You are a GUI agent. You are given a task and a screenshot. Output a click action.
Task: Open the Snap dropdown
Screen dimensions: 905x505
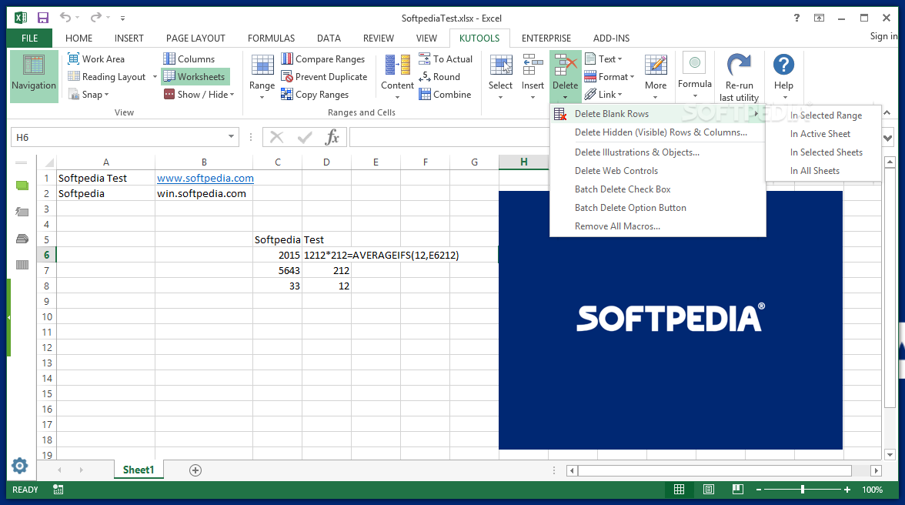(x=88, y=95)
